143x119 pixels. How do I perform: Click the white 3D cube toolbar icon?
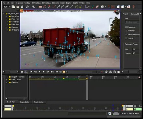pyautogui.click(x=102, y=7)
